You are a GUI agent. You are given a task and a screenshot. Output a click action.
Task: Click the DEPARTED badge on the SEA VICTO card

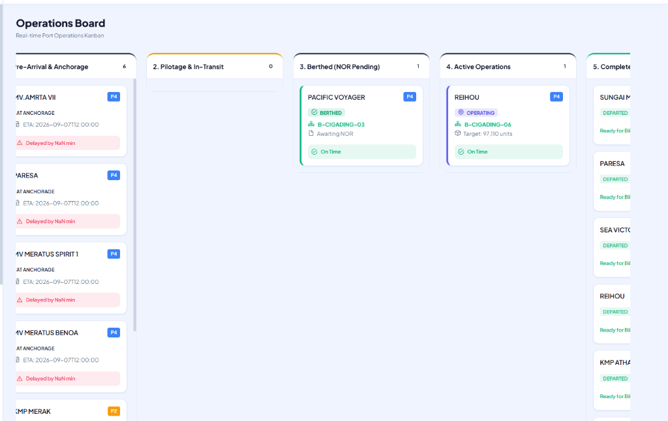click(x=615, y=245)
